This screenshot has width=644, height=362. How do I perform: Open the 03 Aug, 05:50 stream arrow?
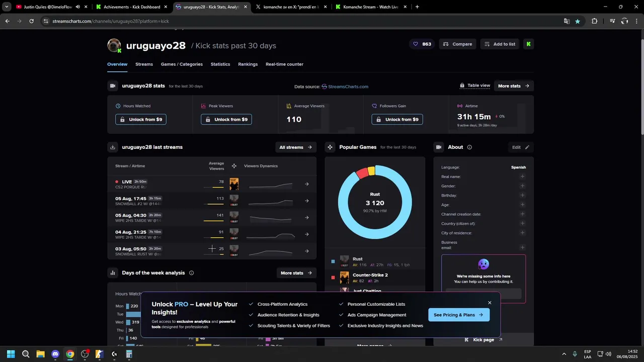[x=307, y=251]
